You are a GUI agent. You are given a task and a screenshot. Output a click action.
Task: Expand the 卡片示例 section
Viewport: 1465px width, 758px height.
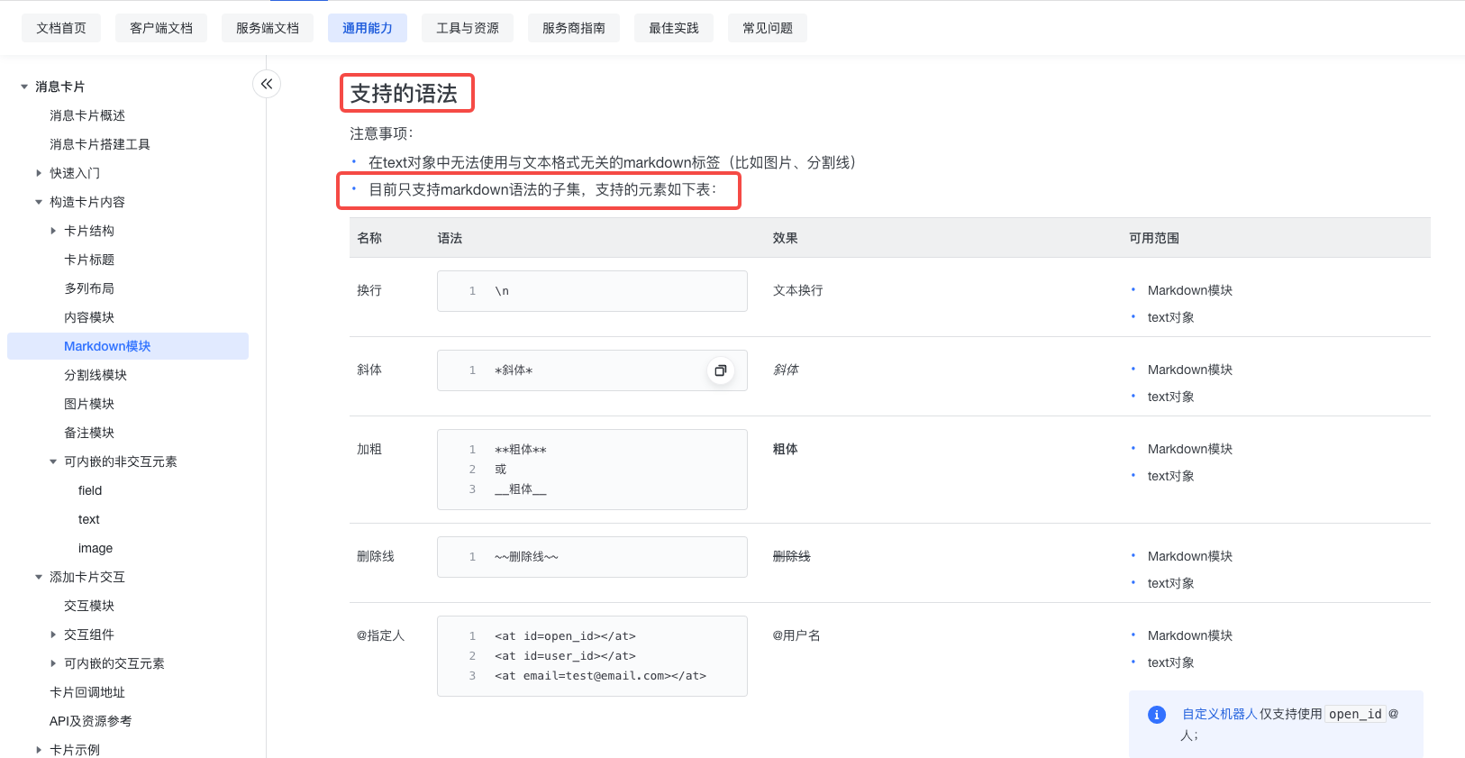[x=39, y=750]
